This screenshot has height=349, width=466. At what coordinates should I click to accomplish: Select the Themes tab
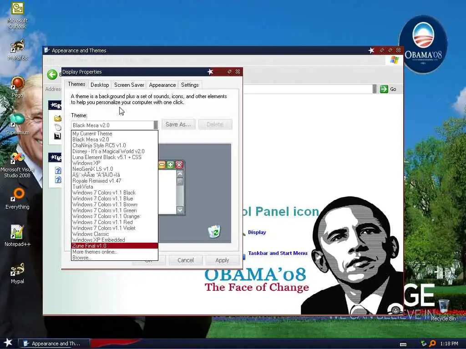click(76, 84)
